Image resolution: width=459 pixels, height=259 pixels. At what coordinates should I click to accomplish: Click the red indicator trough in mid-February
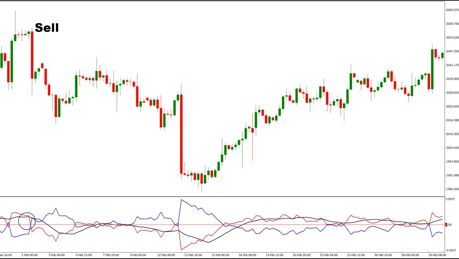click(181, 249)
